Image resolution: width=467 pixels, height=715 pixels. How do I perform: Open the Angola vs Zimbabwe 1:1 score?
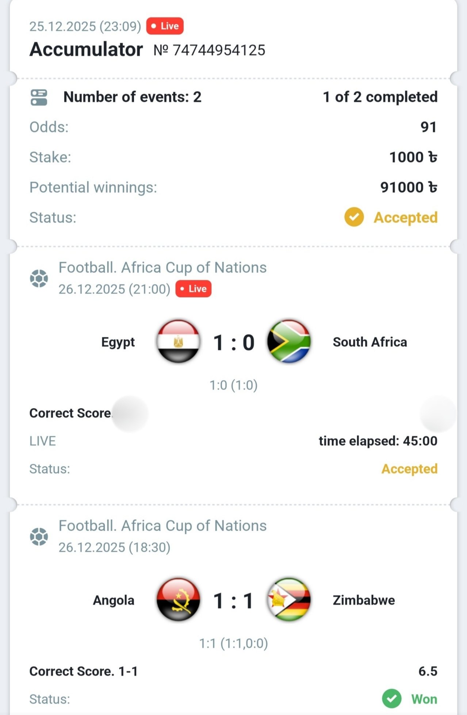234,601
